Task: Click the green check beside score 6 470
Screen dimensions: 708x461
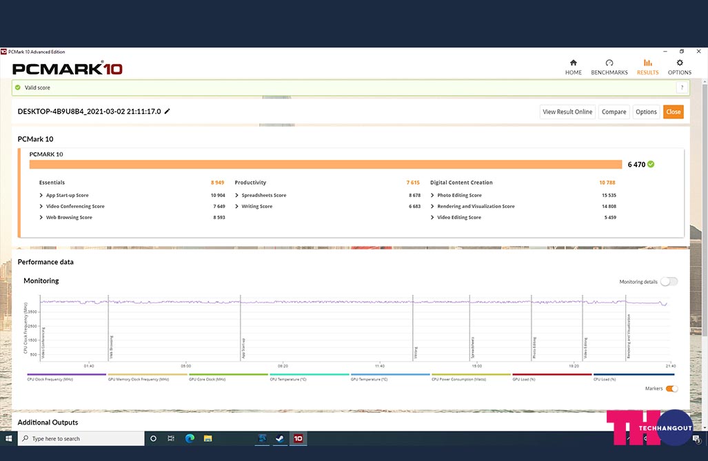Action: 651,165
